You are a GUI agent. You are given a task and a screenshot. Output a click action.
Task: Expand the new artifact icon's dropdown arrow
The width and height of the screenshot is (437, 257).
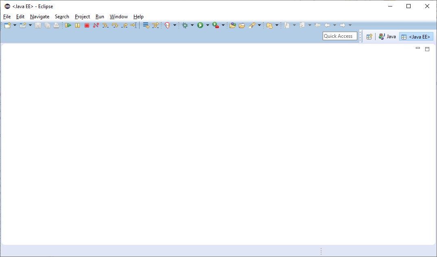[30, 25]
